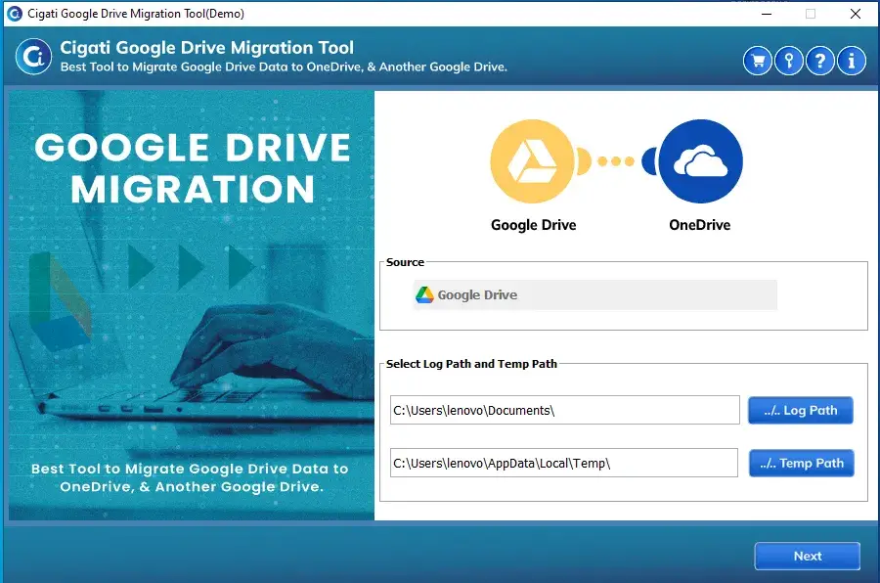Select the Temp folder path input field

(x=564, y=463)
